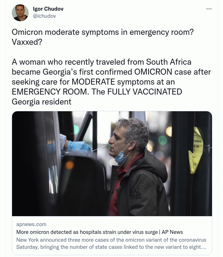This screenshot has height=257, width=223.
Task: Click the word "MODERATE" in the tweet
Action: point(93,82)
